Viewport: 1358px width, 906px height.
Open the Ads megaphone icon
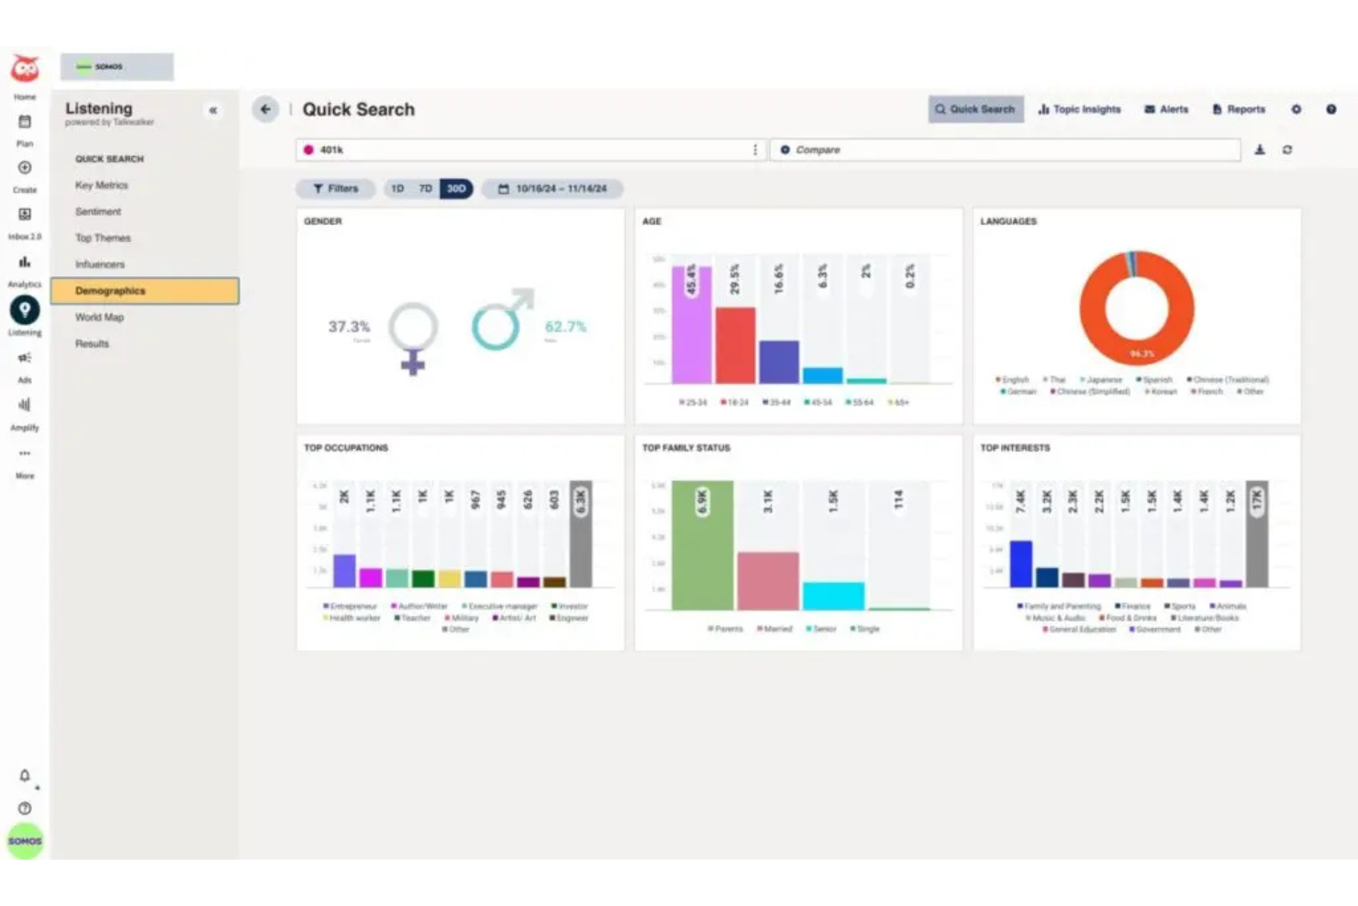coord(25,357)
